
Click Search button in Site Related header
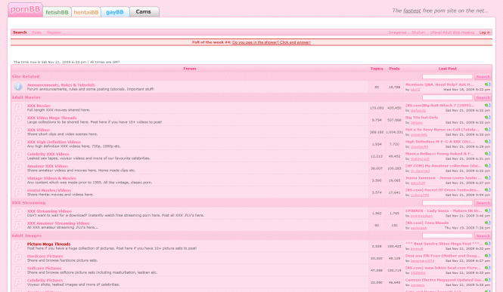(x=483, y=77)
